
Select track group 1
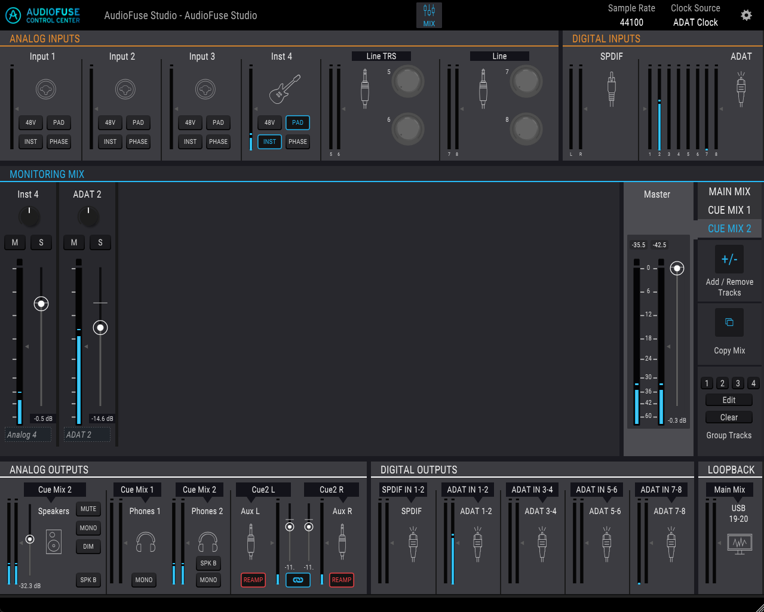(x=707, y=383)
